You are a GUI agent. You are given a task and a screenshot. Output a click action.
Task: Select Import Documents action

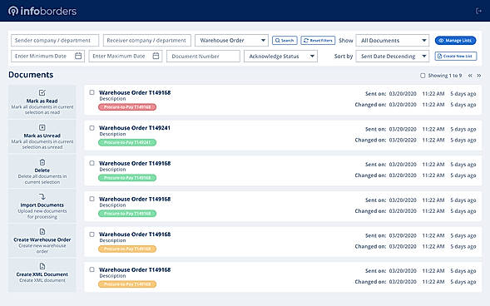click(x=42, y=205)
